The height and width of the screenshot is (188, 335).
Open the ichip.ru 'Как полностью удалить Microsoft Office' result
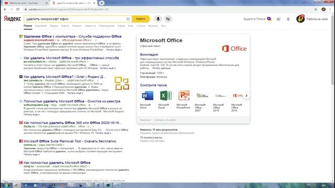(57, 162)
